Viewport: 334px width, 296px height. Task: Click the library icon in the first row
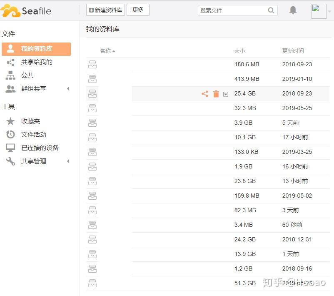(92, 65)
